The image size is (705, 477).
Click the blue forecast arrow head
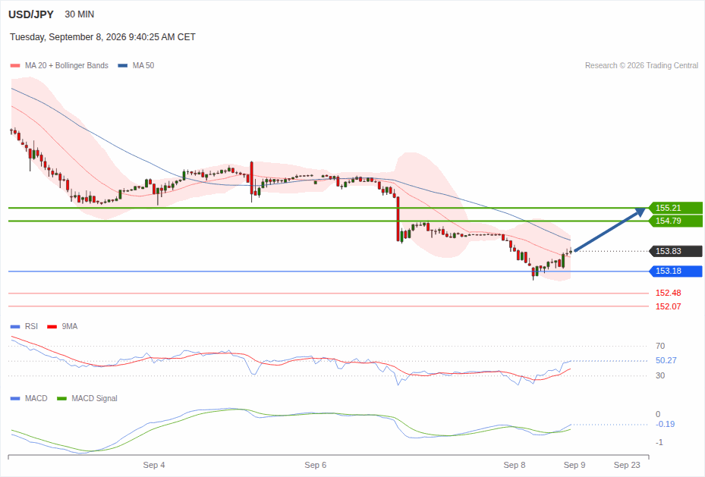(x=640, y=212)
